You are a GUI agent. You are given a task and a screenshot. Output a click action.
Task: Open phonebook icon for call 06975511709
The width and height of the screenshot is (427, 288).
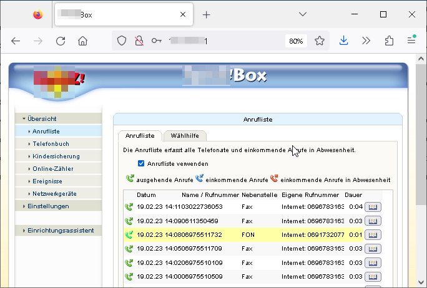point(373,249)
